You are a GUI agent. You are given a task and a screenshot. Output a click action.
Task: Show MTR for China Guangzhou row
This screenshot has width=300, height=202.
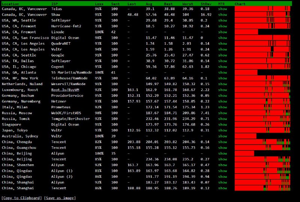[x=222, y=148]
